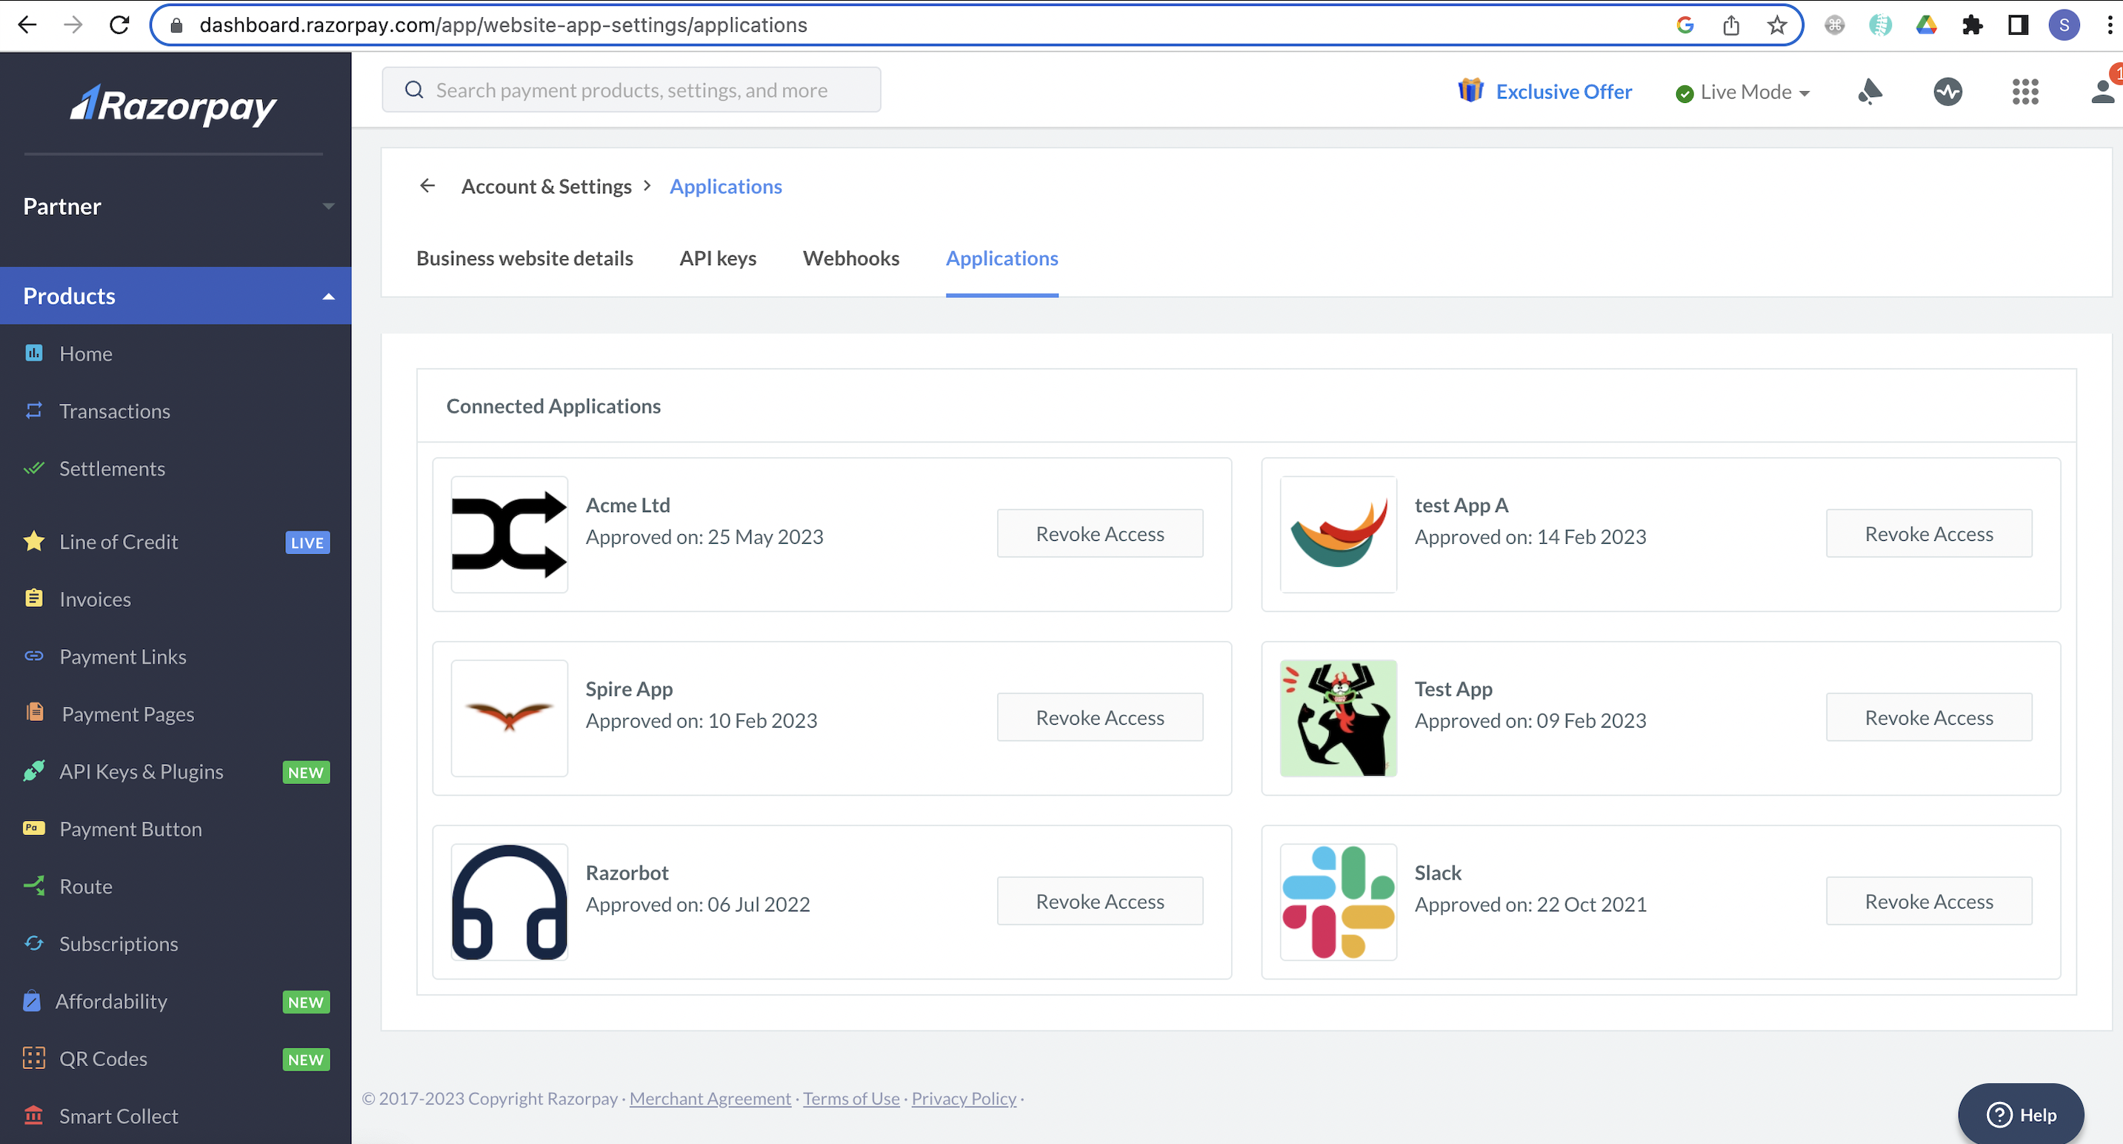Click the Privacy Policy link

[x=964, y=1099]
